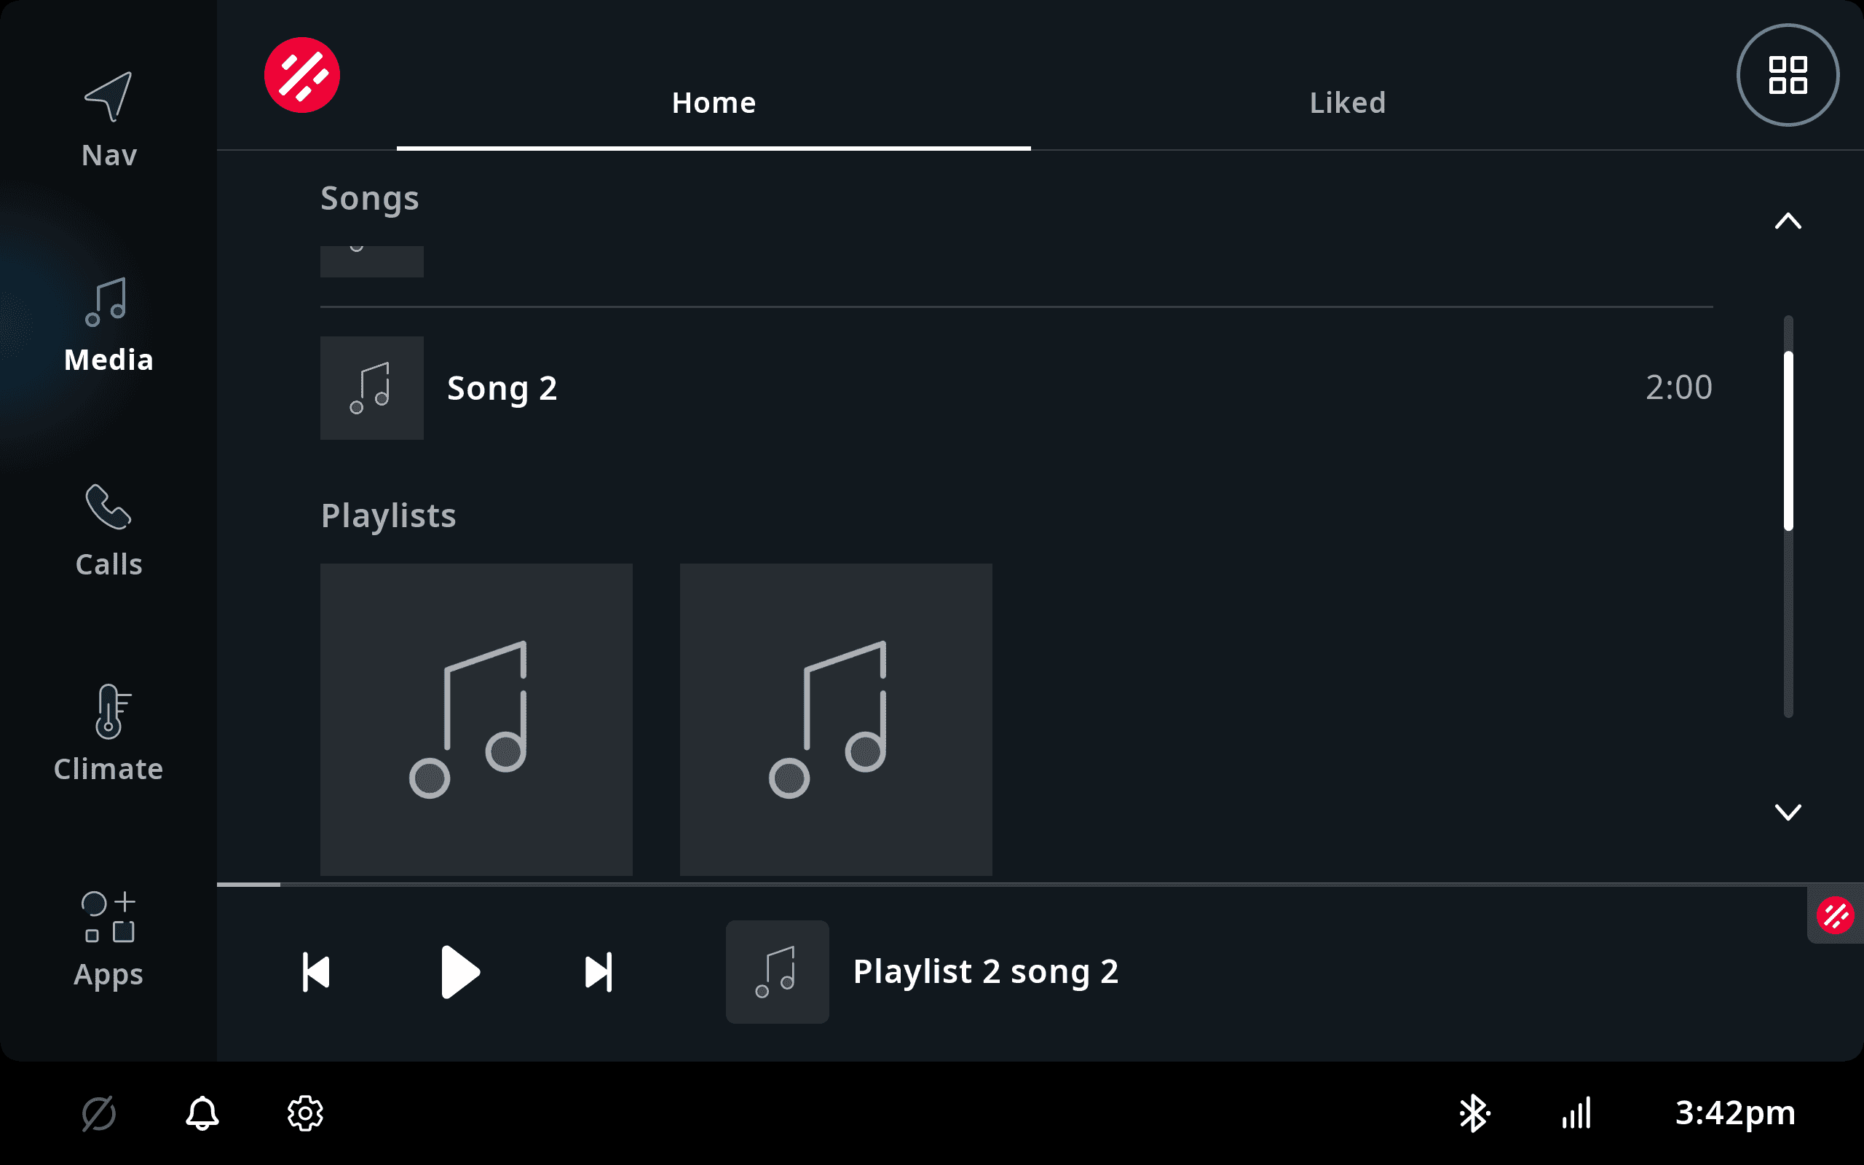Image resolution: width=1864 pixels, height=1165 pixels.
Task: Click the down chevron to page down
Action: [x=1788, y=812]
